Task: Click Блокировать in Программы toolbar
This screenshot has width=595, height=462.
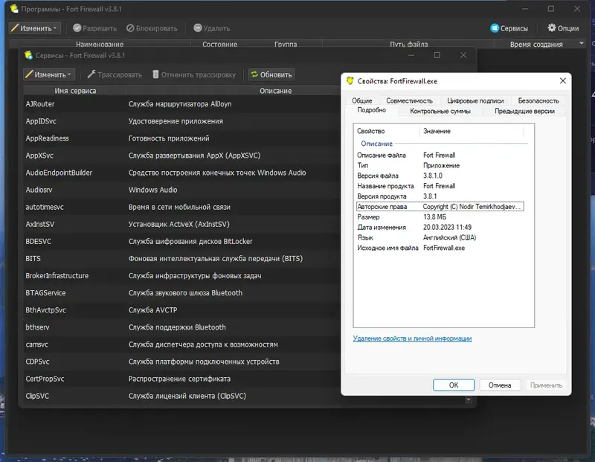Action: coord(152,28)
